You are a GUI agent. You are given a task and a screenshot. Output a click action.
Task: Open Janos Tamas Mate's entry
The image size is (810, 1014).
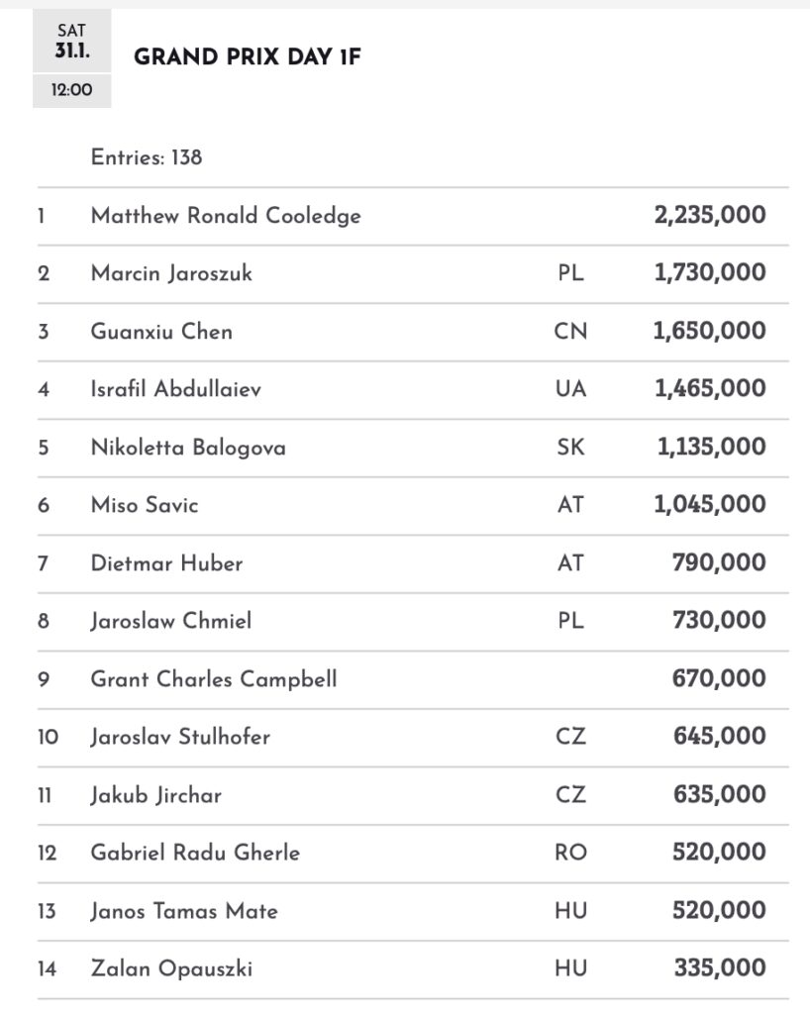point(184,911)
